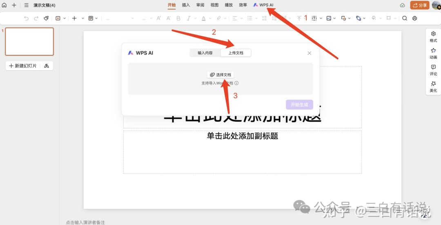Expand the arrange dropdown arrow

[x=364, y=18]
